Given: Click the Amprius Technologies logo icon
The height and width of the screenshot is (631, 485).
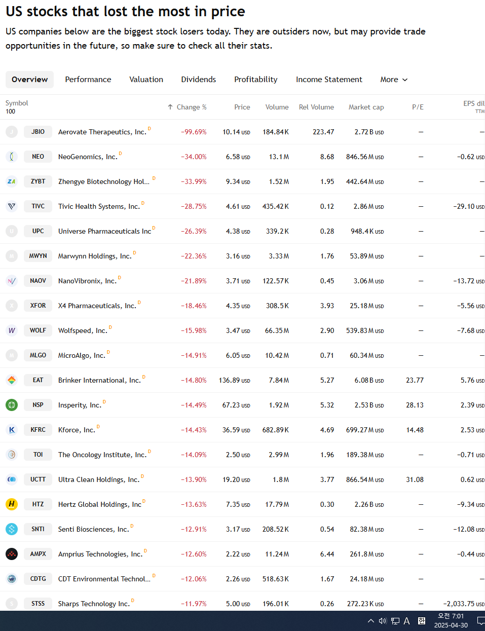Looking at the screenshot, I should click(x=12, y=554).
